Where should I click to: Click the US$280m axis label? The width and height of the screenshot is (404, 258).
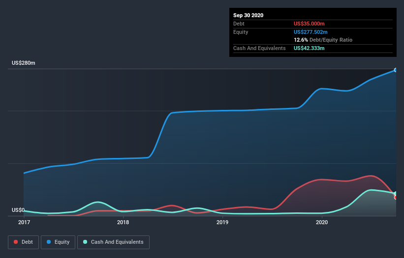pos(24,63)
